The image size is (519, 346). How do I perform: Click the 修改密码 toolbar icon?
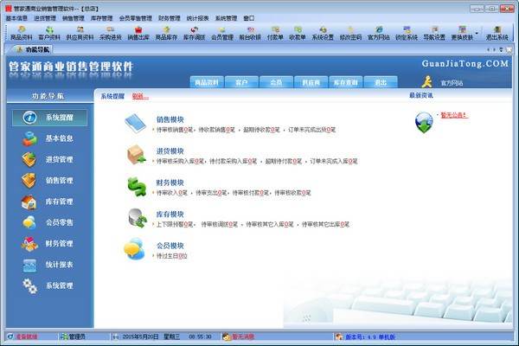coord(350,34)
